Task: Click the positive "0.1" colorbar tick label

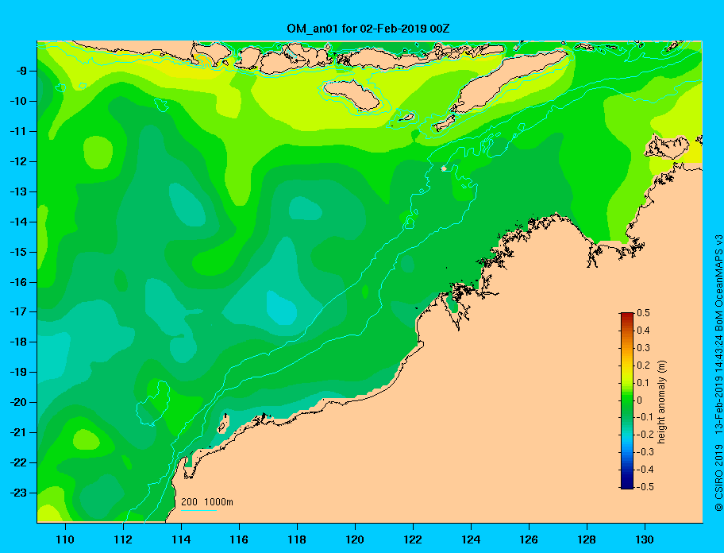Action: pos(643,383)
